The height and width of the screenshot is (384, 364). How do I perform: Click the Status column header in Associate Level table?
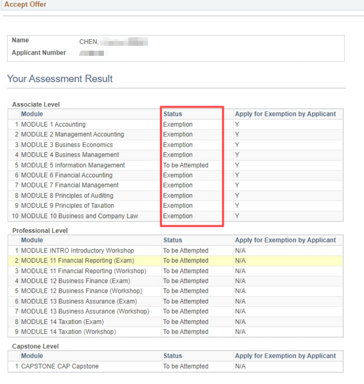point(172,114)
